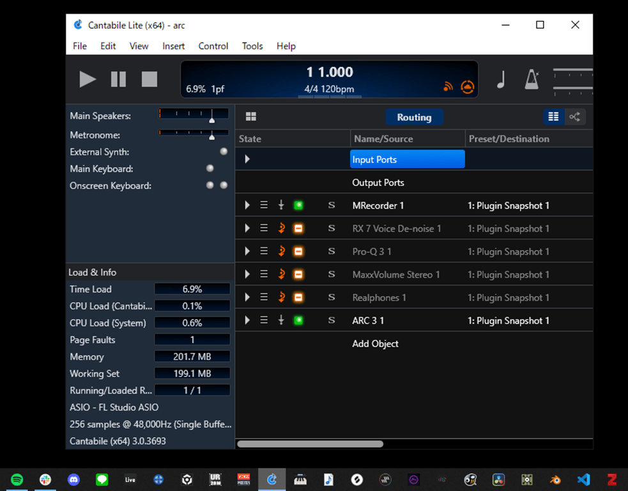Open the grid view icon beside Routing
This screenshot has width=628, height=491.
[250, 116]
